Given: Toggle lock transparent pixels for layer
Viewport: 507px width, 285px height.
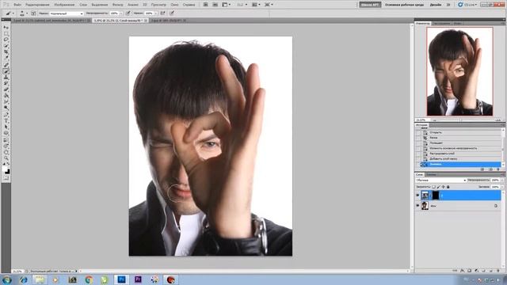Looking at the screenshot, I should tap(433, 187).
